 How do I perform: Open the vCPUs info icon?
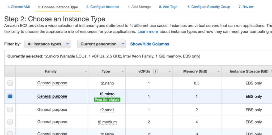[155, 71]
